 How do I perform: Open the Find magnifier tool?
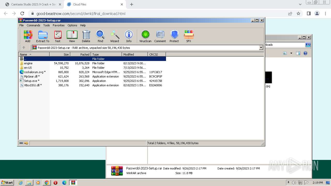tap(100, 36)
